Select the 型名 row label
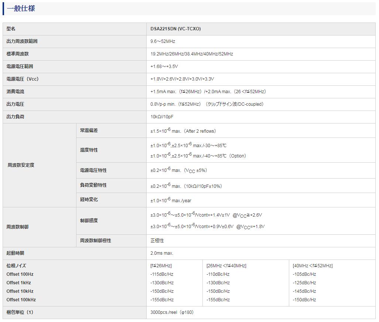 coord(11,29)
